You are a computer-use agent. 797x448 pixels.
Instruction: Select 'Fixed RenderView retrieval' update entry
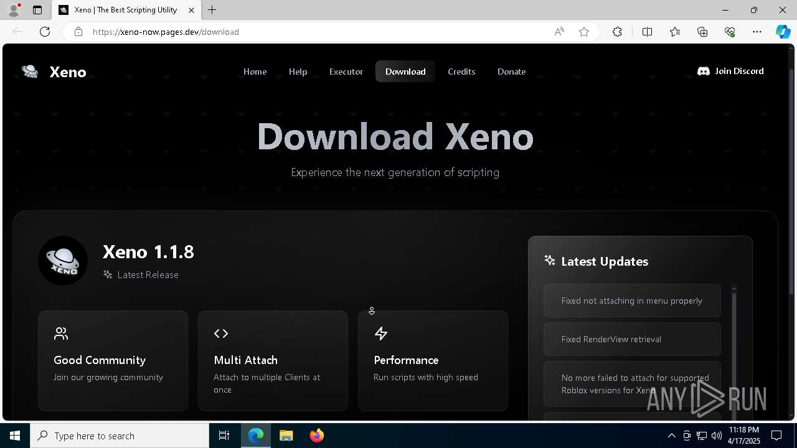point(632,339)
